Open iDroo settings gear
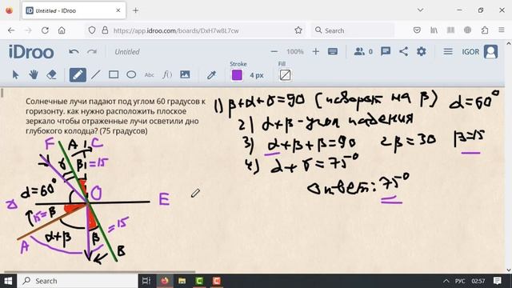This screenshot has height=288, width=512. tap(422, 51)
